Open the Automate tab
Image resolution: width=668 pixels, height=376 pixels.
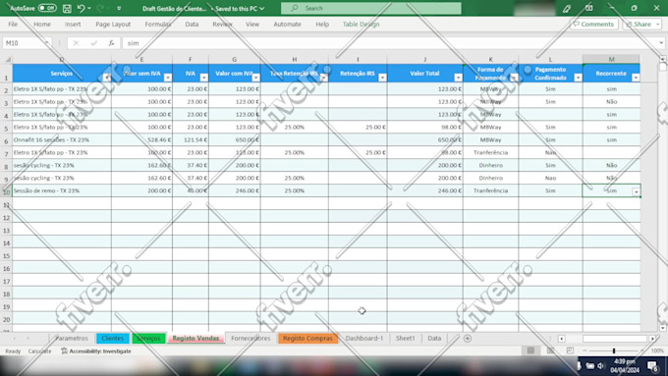[287, 25]
